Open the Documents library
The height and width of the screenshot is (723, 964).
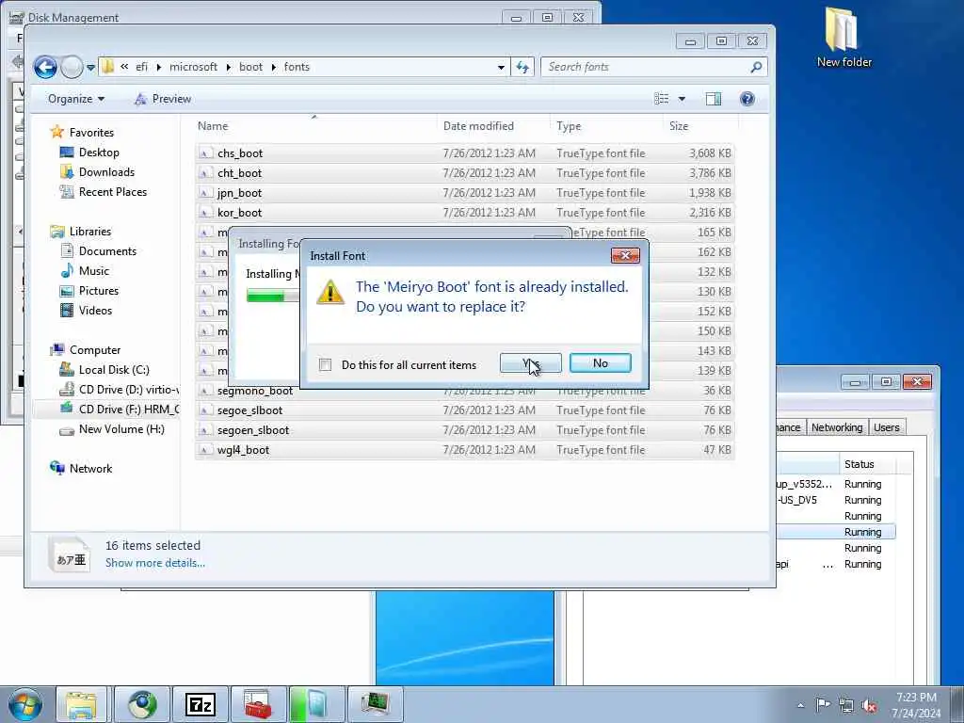coord(107,250)
